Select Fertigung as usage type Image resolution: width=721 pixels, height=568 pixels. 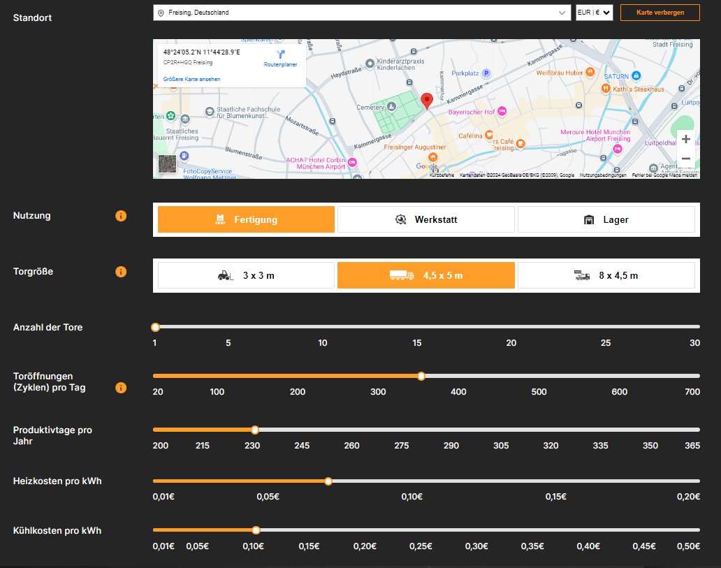pos(246,219)
